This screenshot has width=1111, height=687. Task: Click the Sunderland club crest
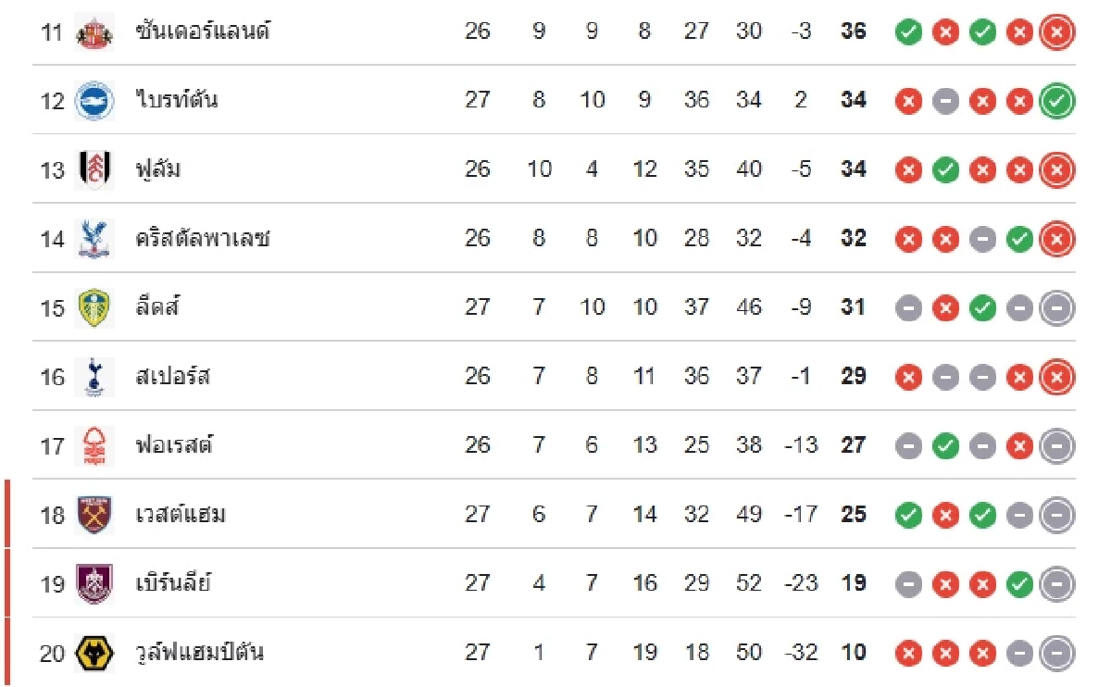point(94,32)
